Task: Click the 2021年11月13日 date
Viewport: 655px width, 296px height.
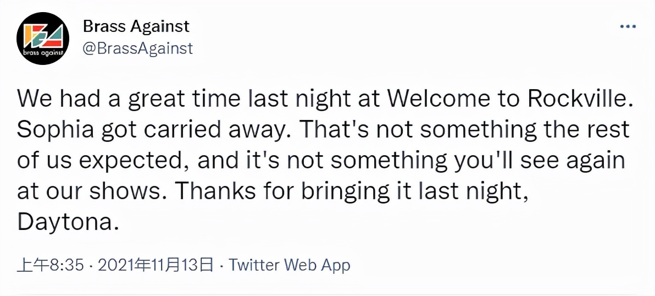Action: 154,265
